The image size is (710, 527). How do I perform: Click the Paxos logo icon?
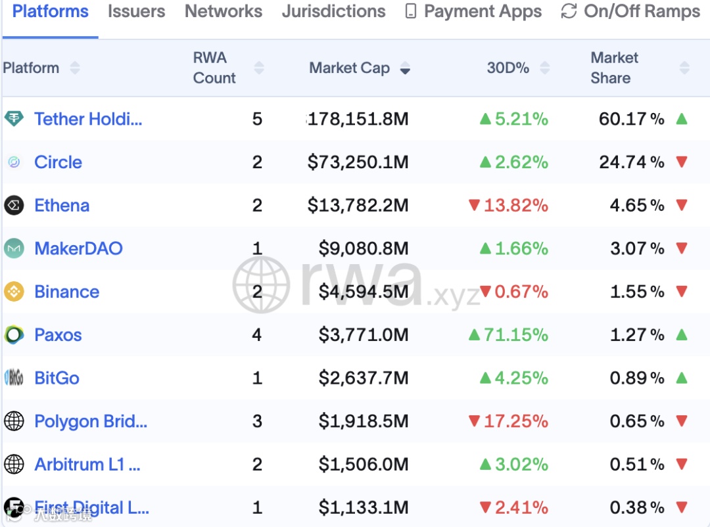pos(14,335)
